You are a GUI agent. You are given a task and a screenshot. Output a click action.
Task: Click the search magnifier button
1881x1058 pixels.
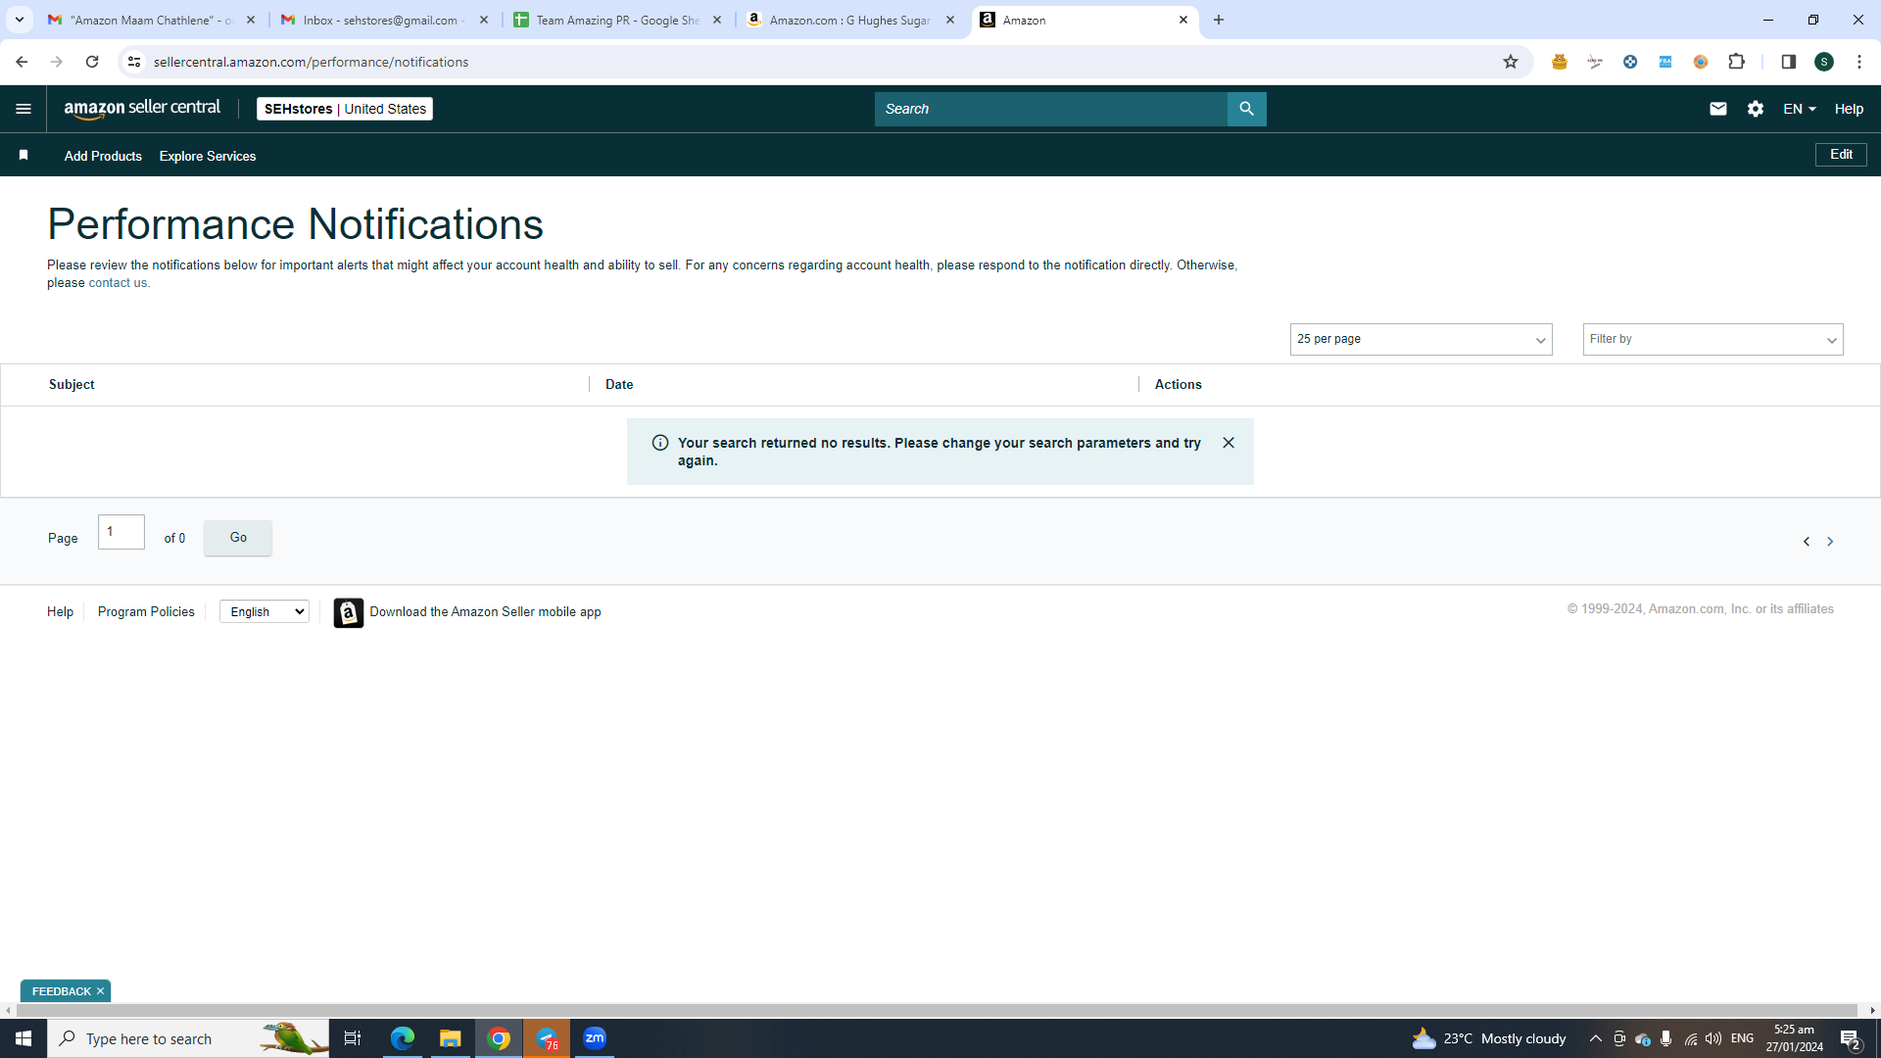pyautogui.click(x=1246, y=109)
